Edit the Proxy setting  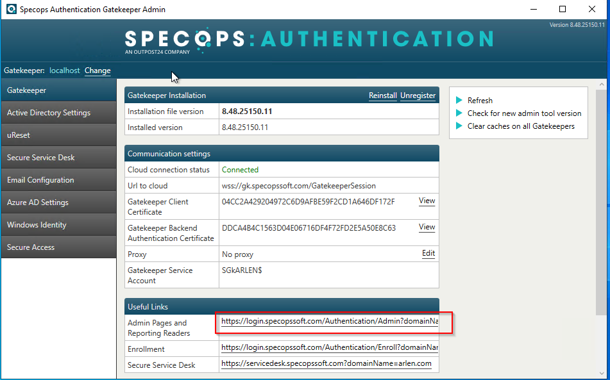428,253
